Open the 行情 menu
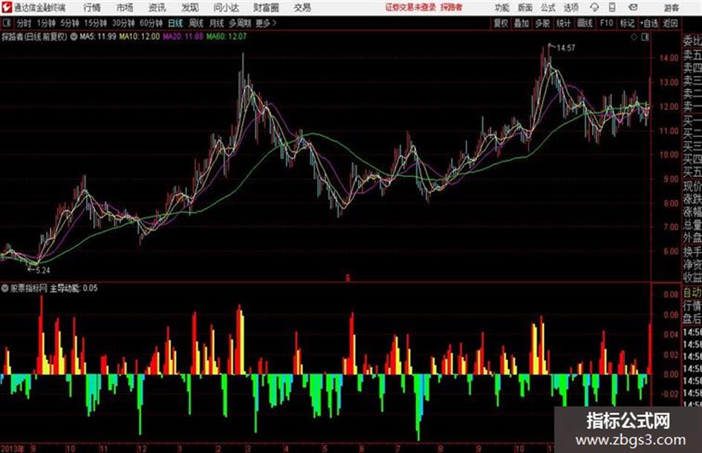Screen dimensions: 702x453 (92, 7)
